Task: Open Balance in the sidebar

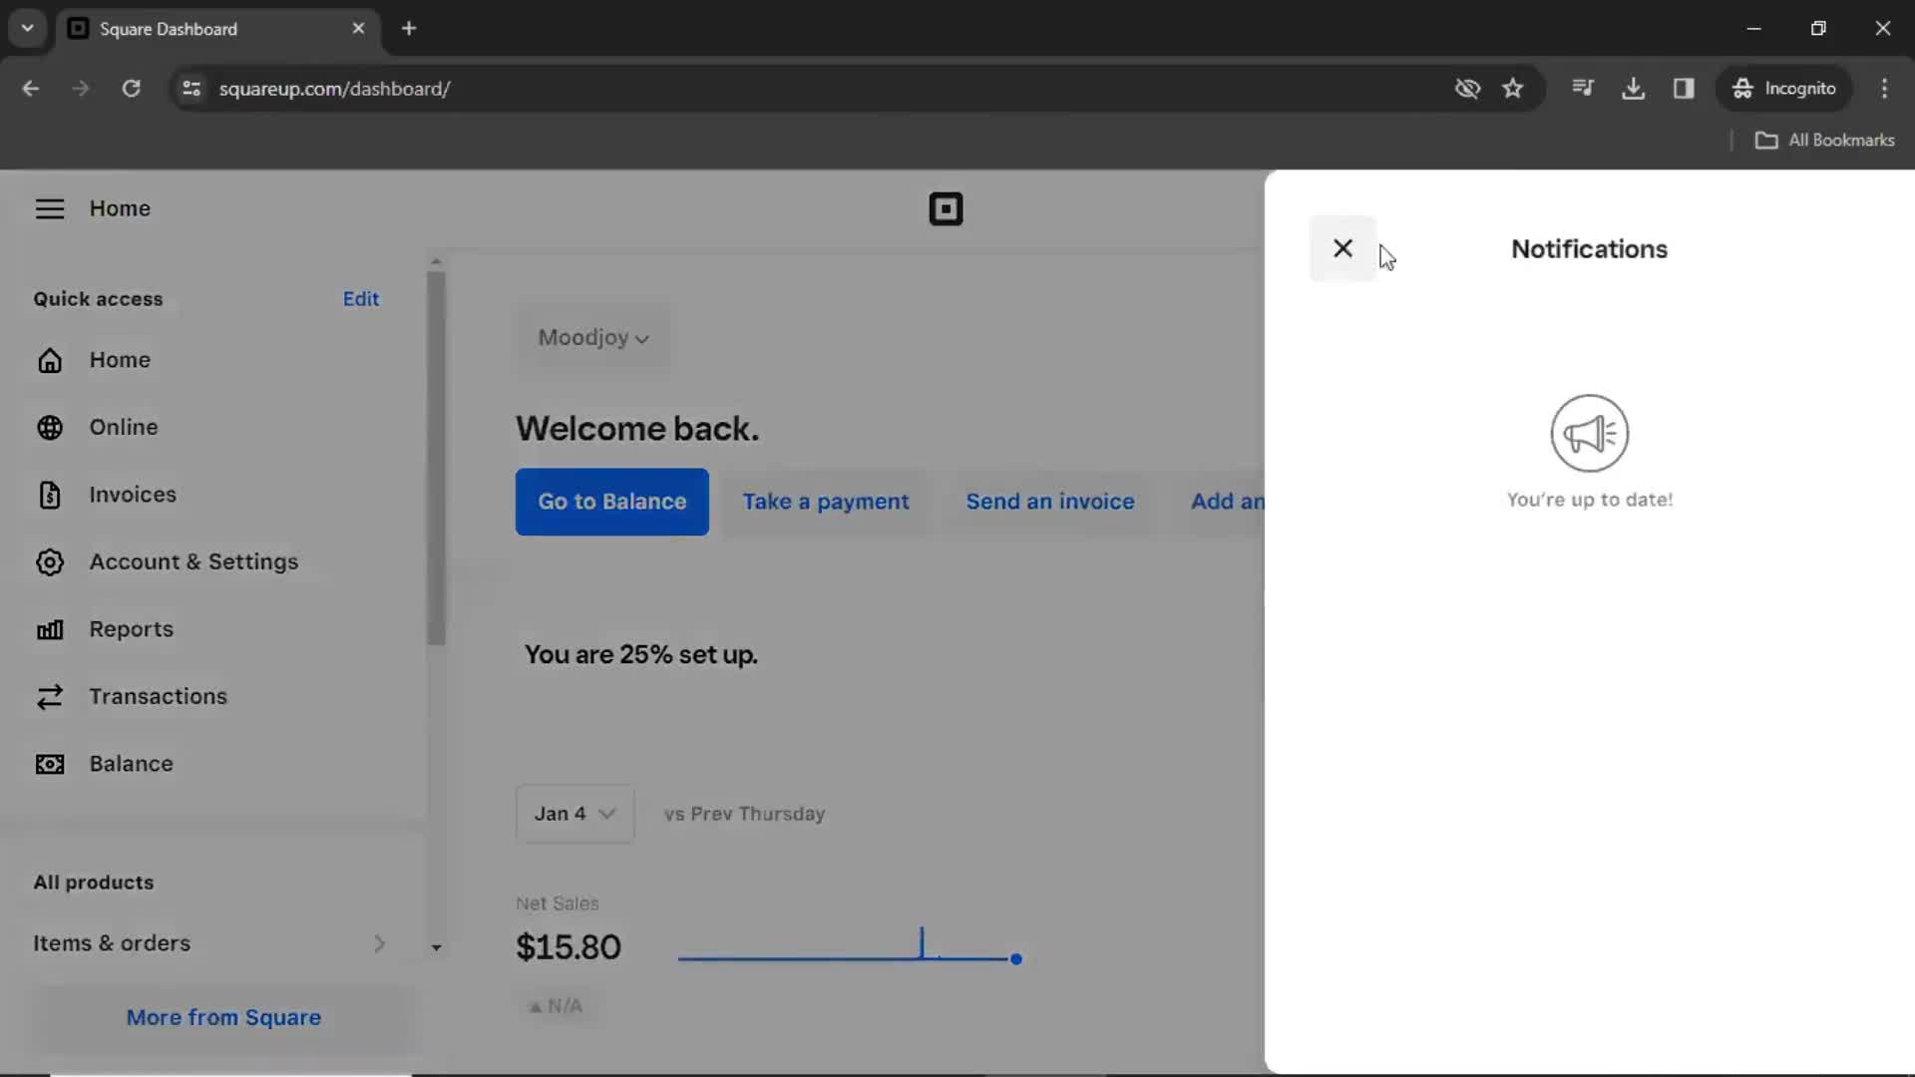Action: (x=132, y=764)
